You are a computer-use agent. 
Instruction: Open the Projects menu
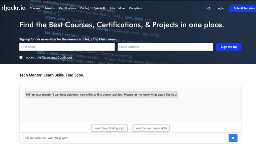pos(50,8)
